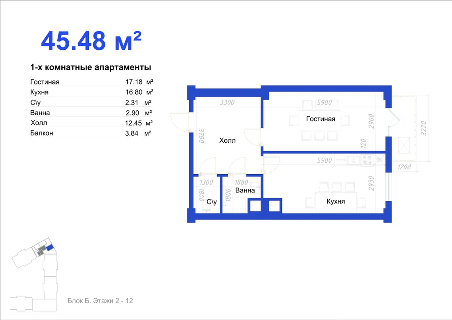
Task: Click the 3780 vertical hall dimension
Action: (x=201, y=136)
